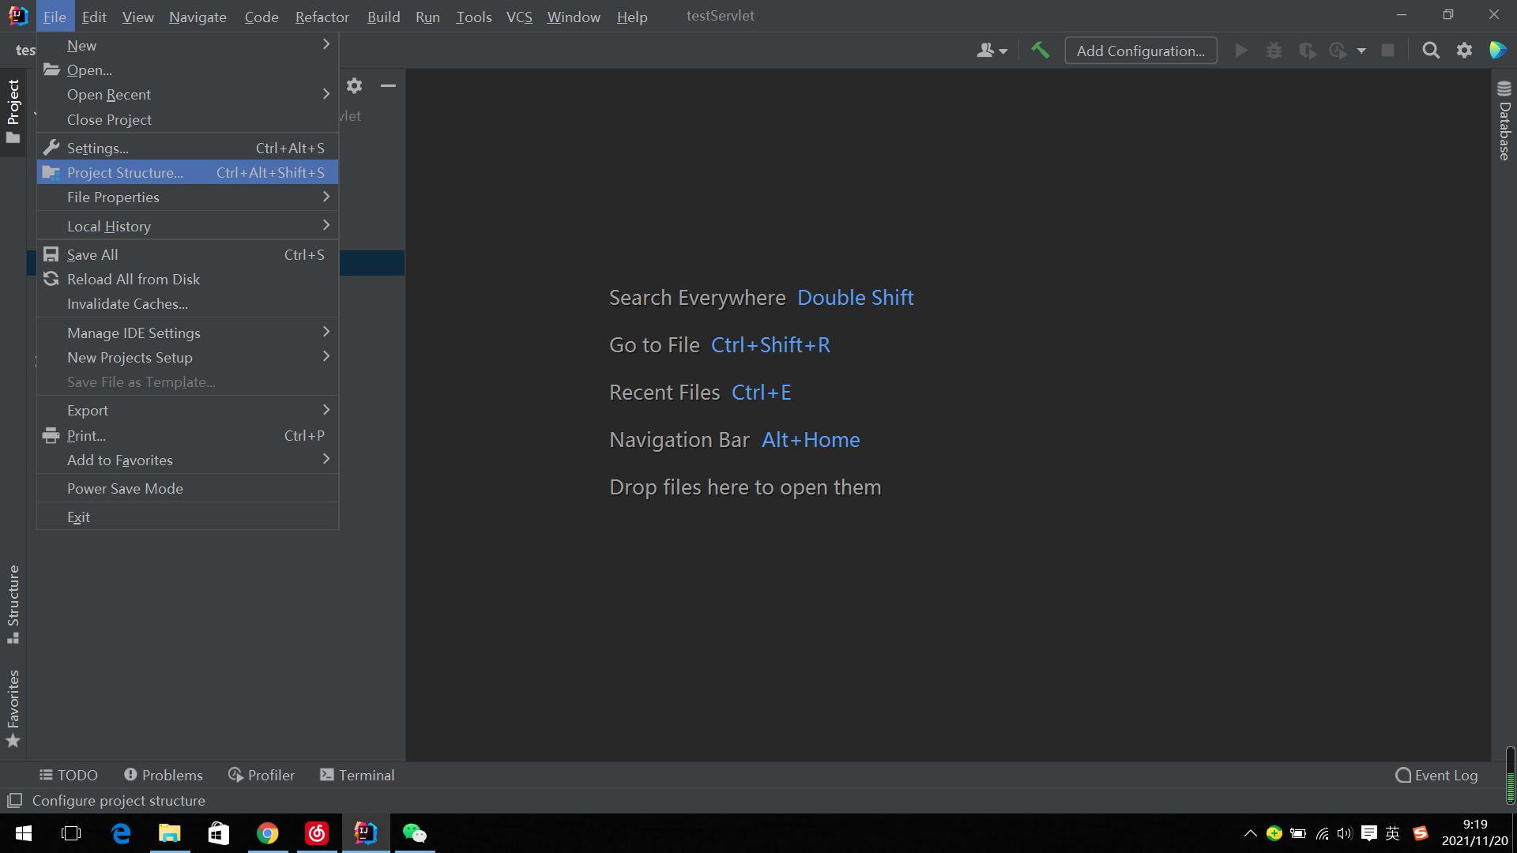Open the Help menu

coord(631,17)
